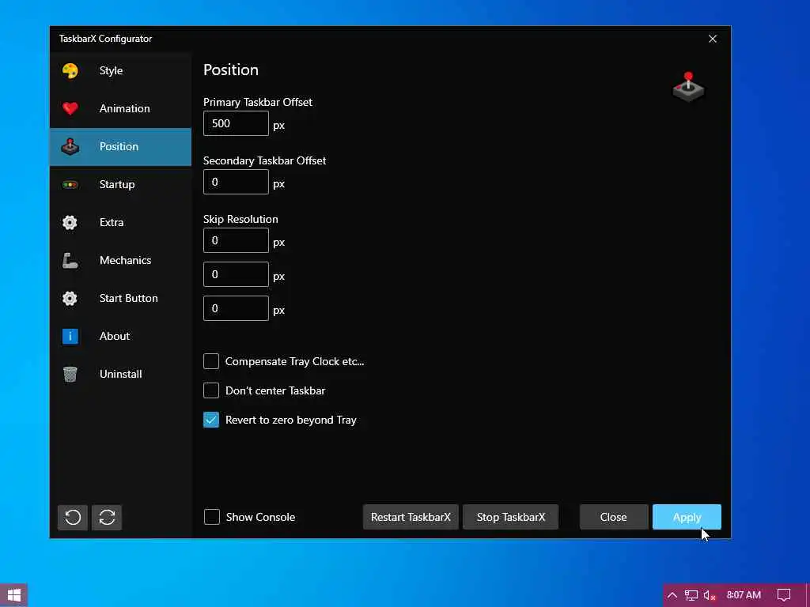Image resolution: width=810 pixels, height=607 pixels.
Task: Apply the position settings
Action: click(687, 517)
